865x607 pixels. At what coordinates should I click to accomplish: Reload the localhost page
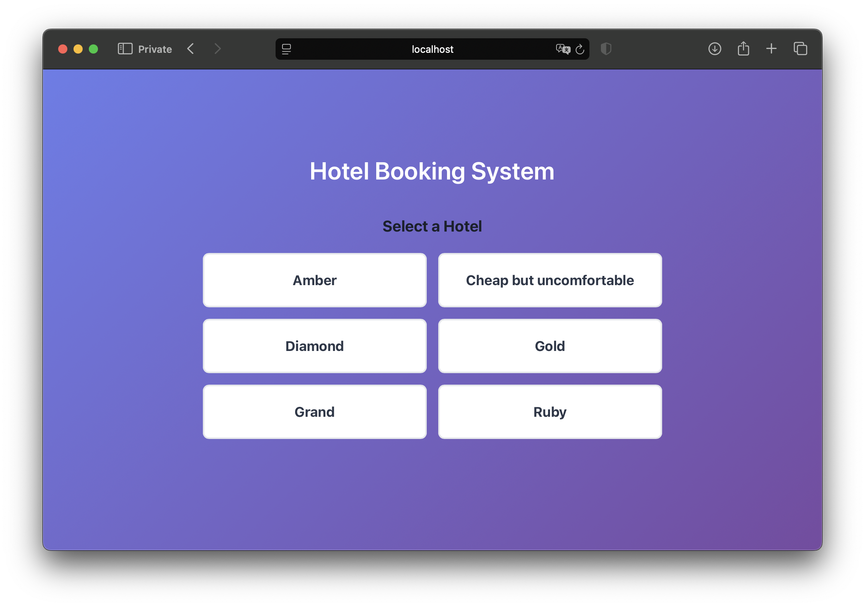580,49
